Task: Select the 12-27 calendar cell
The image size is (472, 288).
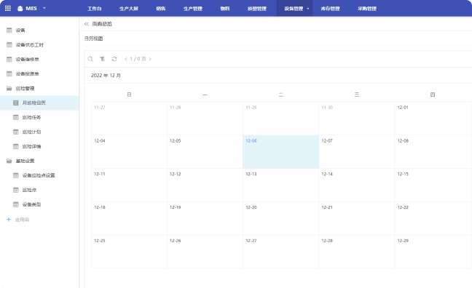Action: (x=281, y=252)
